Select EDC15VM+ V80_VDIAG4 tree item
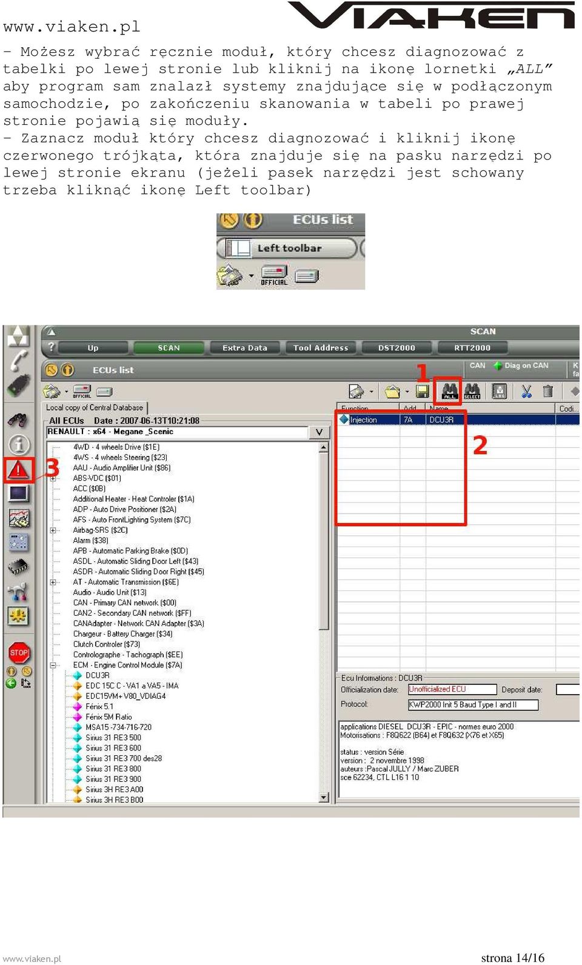 [125, 696]
